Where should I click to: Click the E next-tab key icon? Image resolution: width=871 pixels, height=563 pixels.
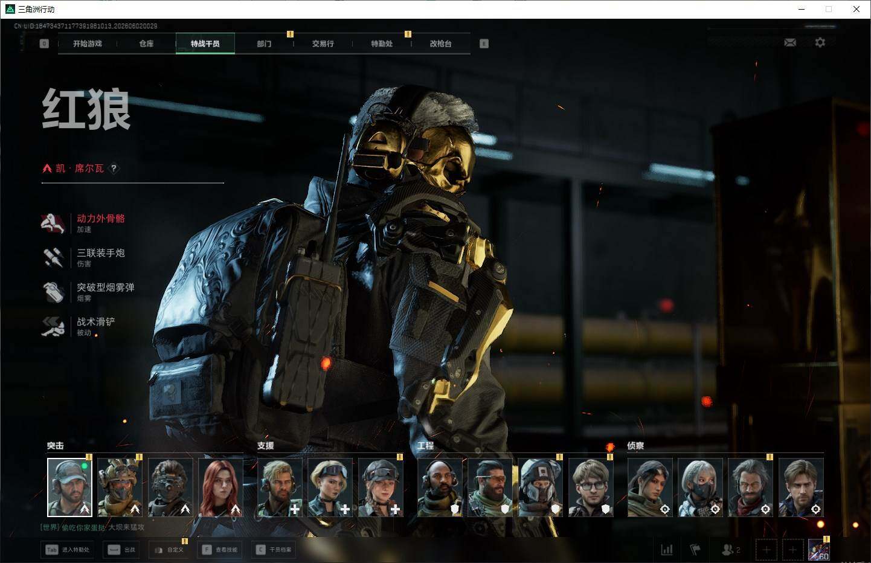(x=484, y=43)
